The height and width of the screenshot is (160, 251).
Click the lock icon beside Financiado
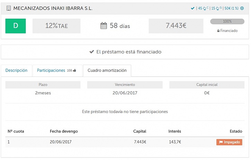(x=218, y=31)
